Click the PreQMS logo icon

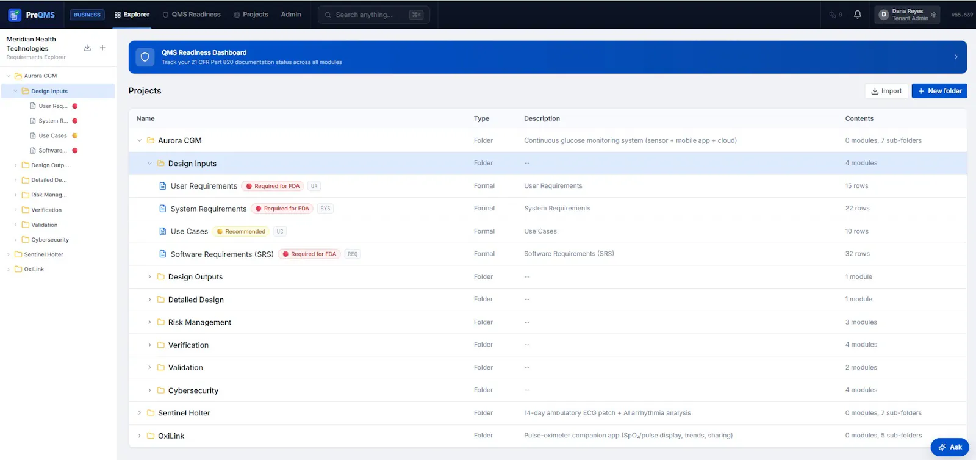tap(15, 15)
